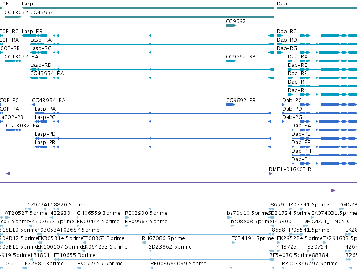Select the Lasp-PD protein label
This screenshot has width=357, height=270.
pos(45,134)
